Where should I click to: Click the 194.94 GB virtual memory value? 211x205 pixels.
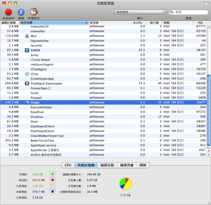click(x=94, y=174)
